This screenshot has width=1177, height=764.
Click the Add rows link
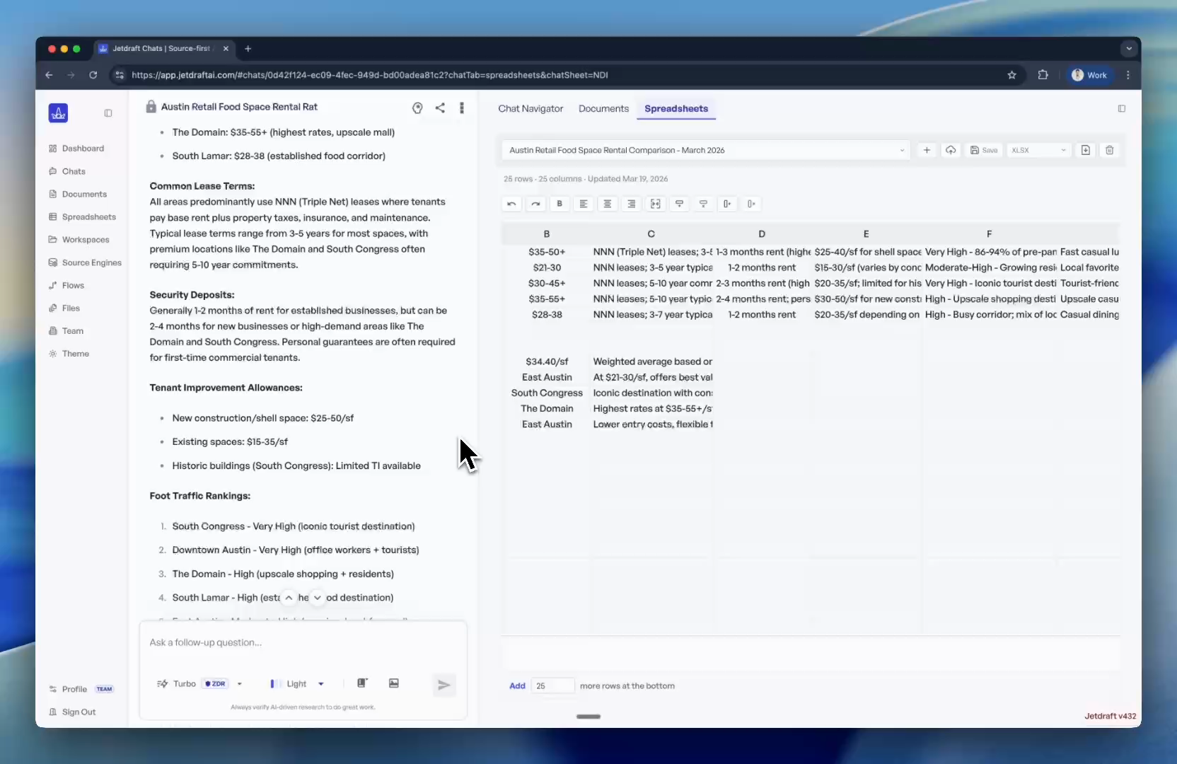(517, 685)
